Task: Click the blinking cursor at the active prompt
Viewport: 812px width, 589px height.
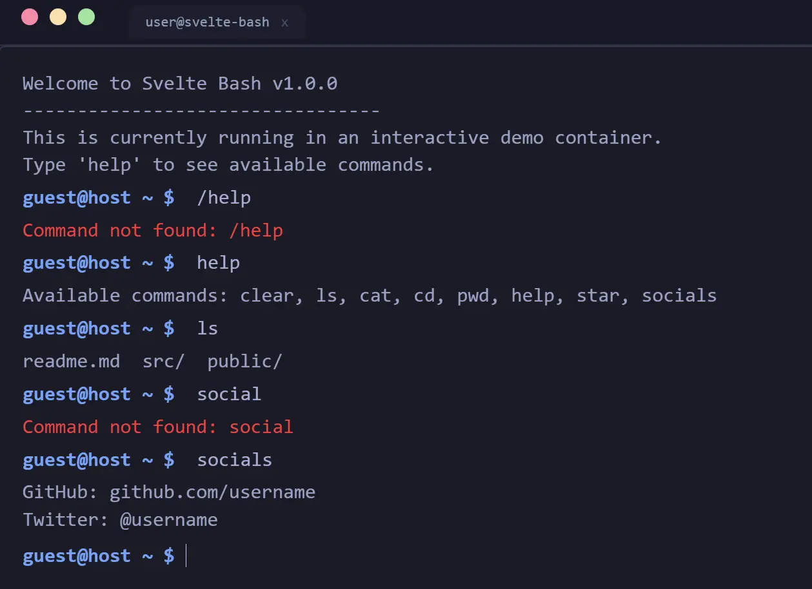Action: [186, 555]
